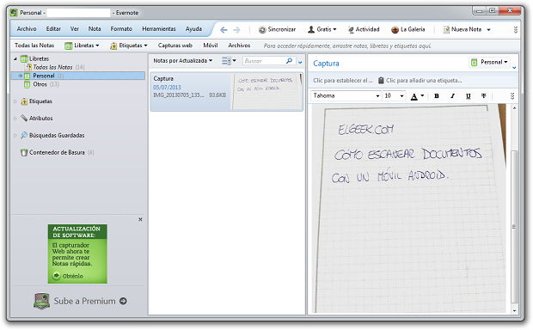Viewport: 533px width, 330px height.
Task: Expand the main toolbar overflow chevron
Action: pyautogui.click(x=515, y=30)
